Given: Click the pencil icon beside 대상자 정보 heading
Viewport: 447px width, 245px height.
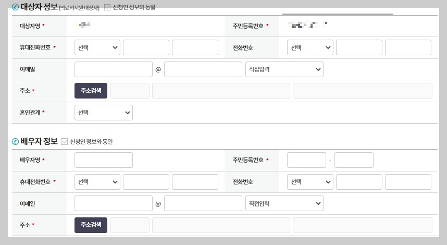Looking at the screenshot, I should click(x=16, y=7).
